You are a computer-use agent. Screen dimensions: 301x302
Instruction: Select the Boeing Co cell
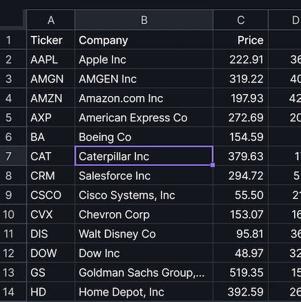point(144,137)
